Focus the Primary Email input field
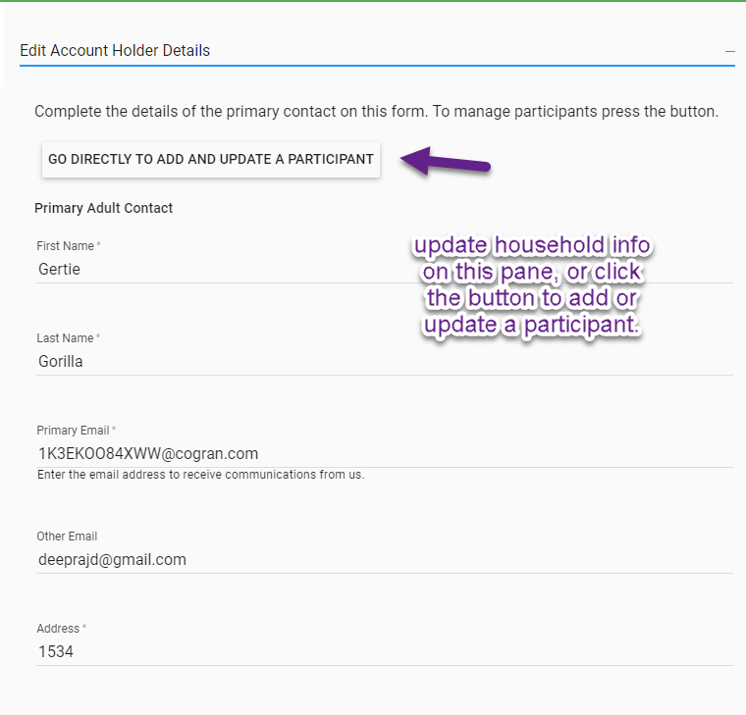The width and height of the screenshot is (746, 715). pos(383,453)
